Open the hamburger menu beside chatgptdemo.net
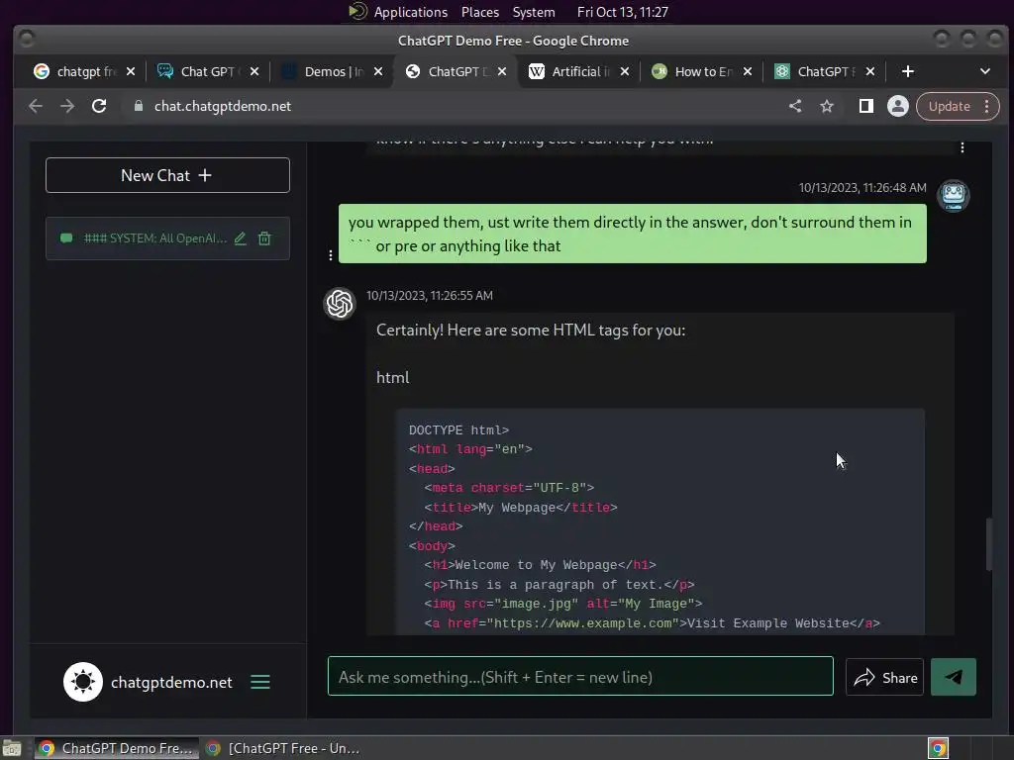 click(260, 682)
